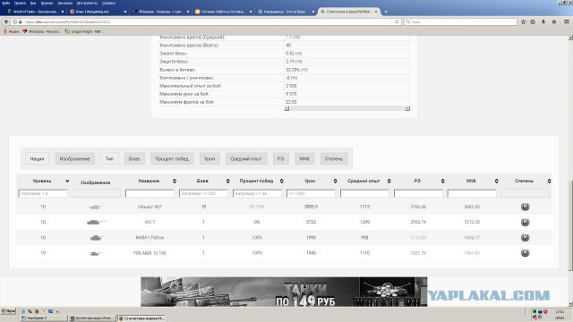Close the World of Tanks browser tab

[x=63, y=12]
